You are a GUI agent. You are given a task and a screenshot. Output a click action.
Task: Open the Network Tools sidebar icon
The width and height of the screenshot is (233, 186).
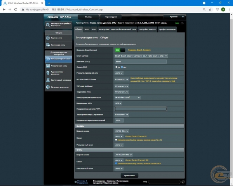tap(48, 87)
